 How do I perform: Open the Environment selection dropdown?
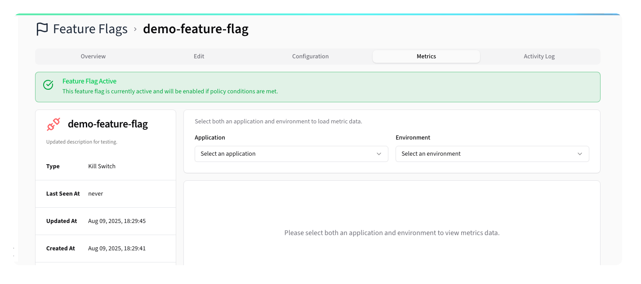(492, 154)
